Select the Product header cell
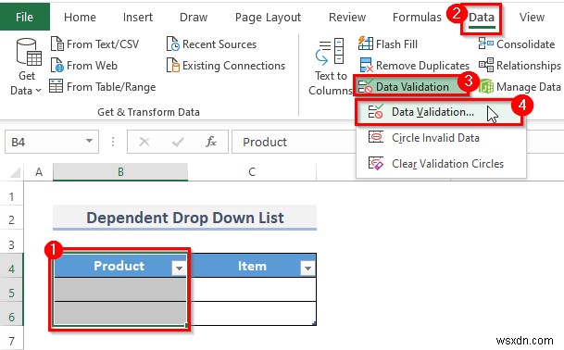 click(x=120, y=266)
